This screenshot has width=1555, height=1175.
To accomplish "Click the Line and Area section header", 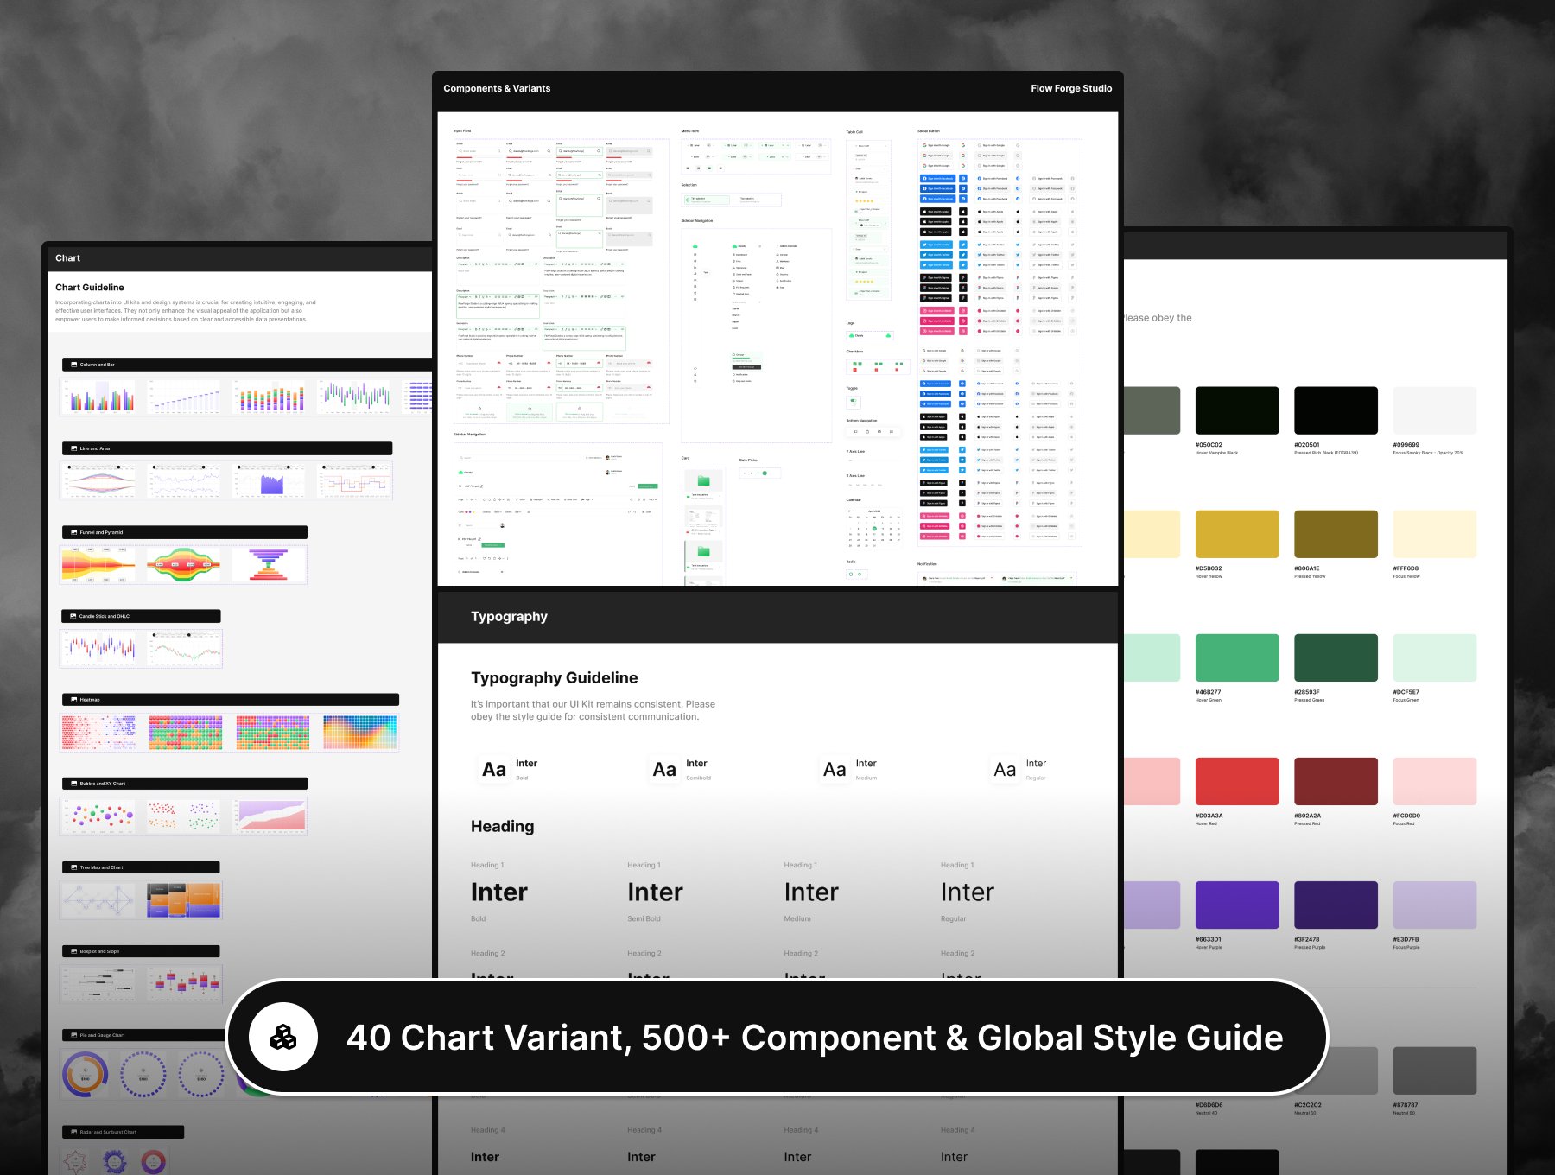I will point(227,448).
